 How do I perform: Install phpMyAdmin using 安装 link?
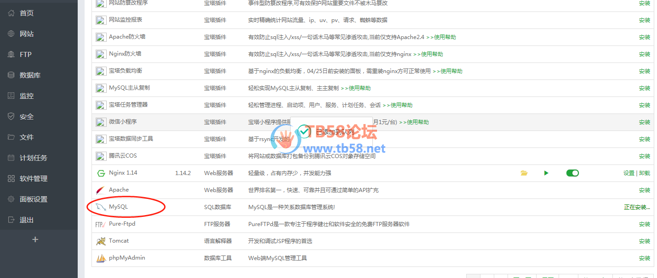pyautogui.click(x=645, y=258)
